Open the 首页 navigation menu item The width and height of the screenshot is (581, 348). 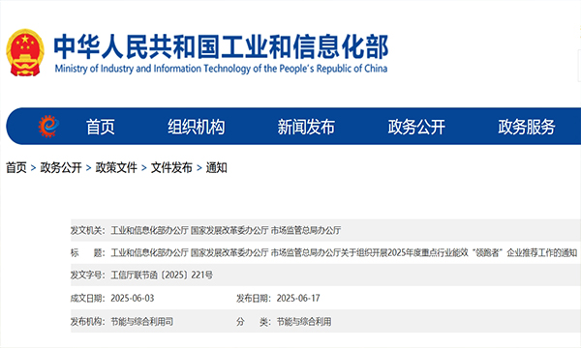tap(101, 127)
